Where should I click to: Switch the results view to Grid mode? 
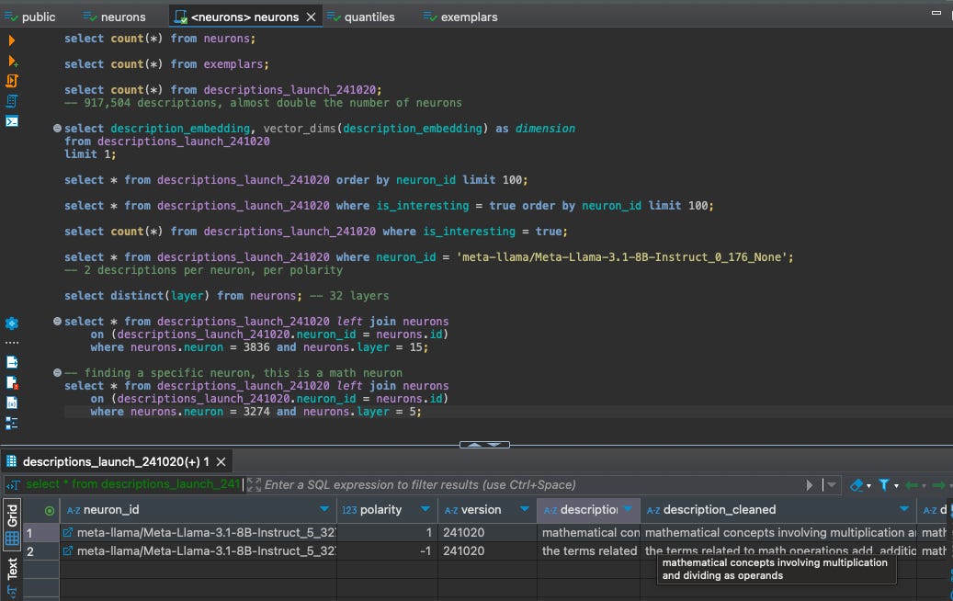[x=12, y=526]
